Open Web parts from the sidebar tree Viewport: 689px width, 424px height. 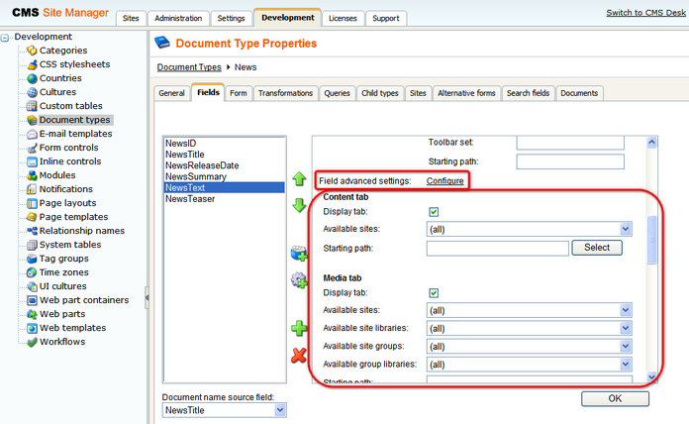[x=60, y=314]
